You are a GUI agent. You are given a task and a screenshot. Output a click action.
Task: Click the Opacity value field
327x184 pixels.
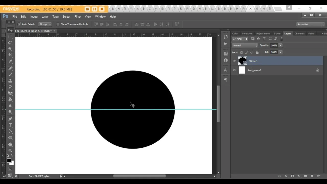click(274, 45)
